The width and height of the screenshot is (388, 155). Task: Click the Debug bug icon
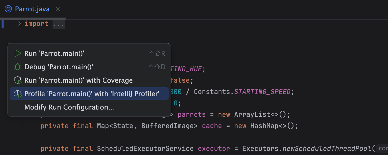click(x=18, y=67)
